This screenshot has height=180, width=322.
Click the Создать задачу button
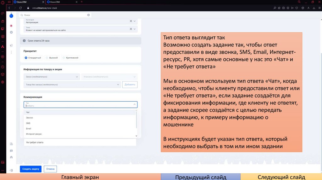(x=31, y=169)
